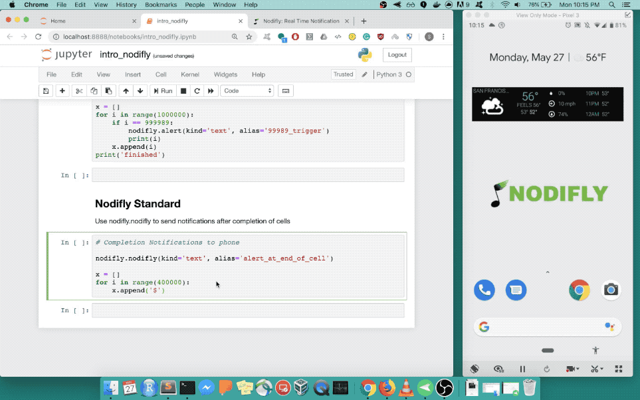Move selected cell down arrow
This screenshot has width=640, height=400.
140,90
